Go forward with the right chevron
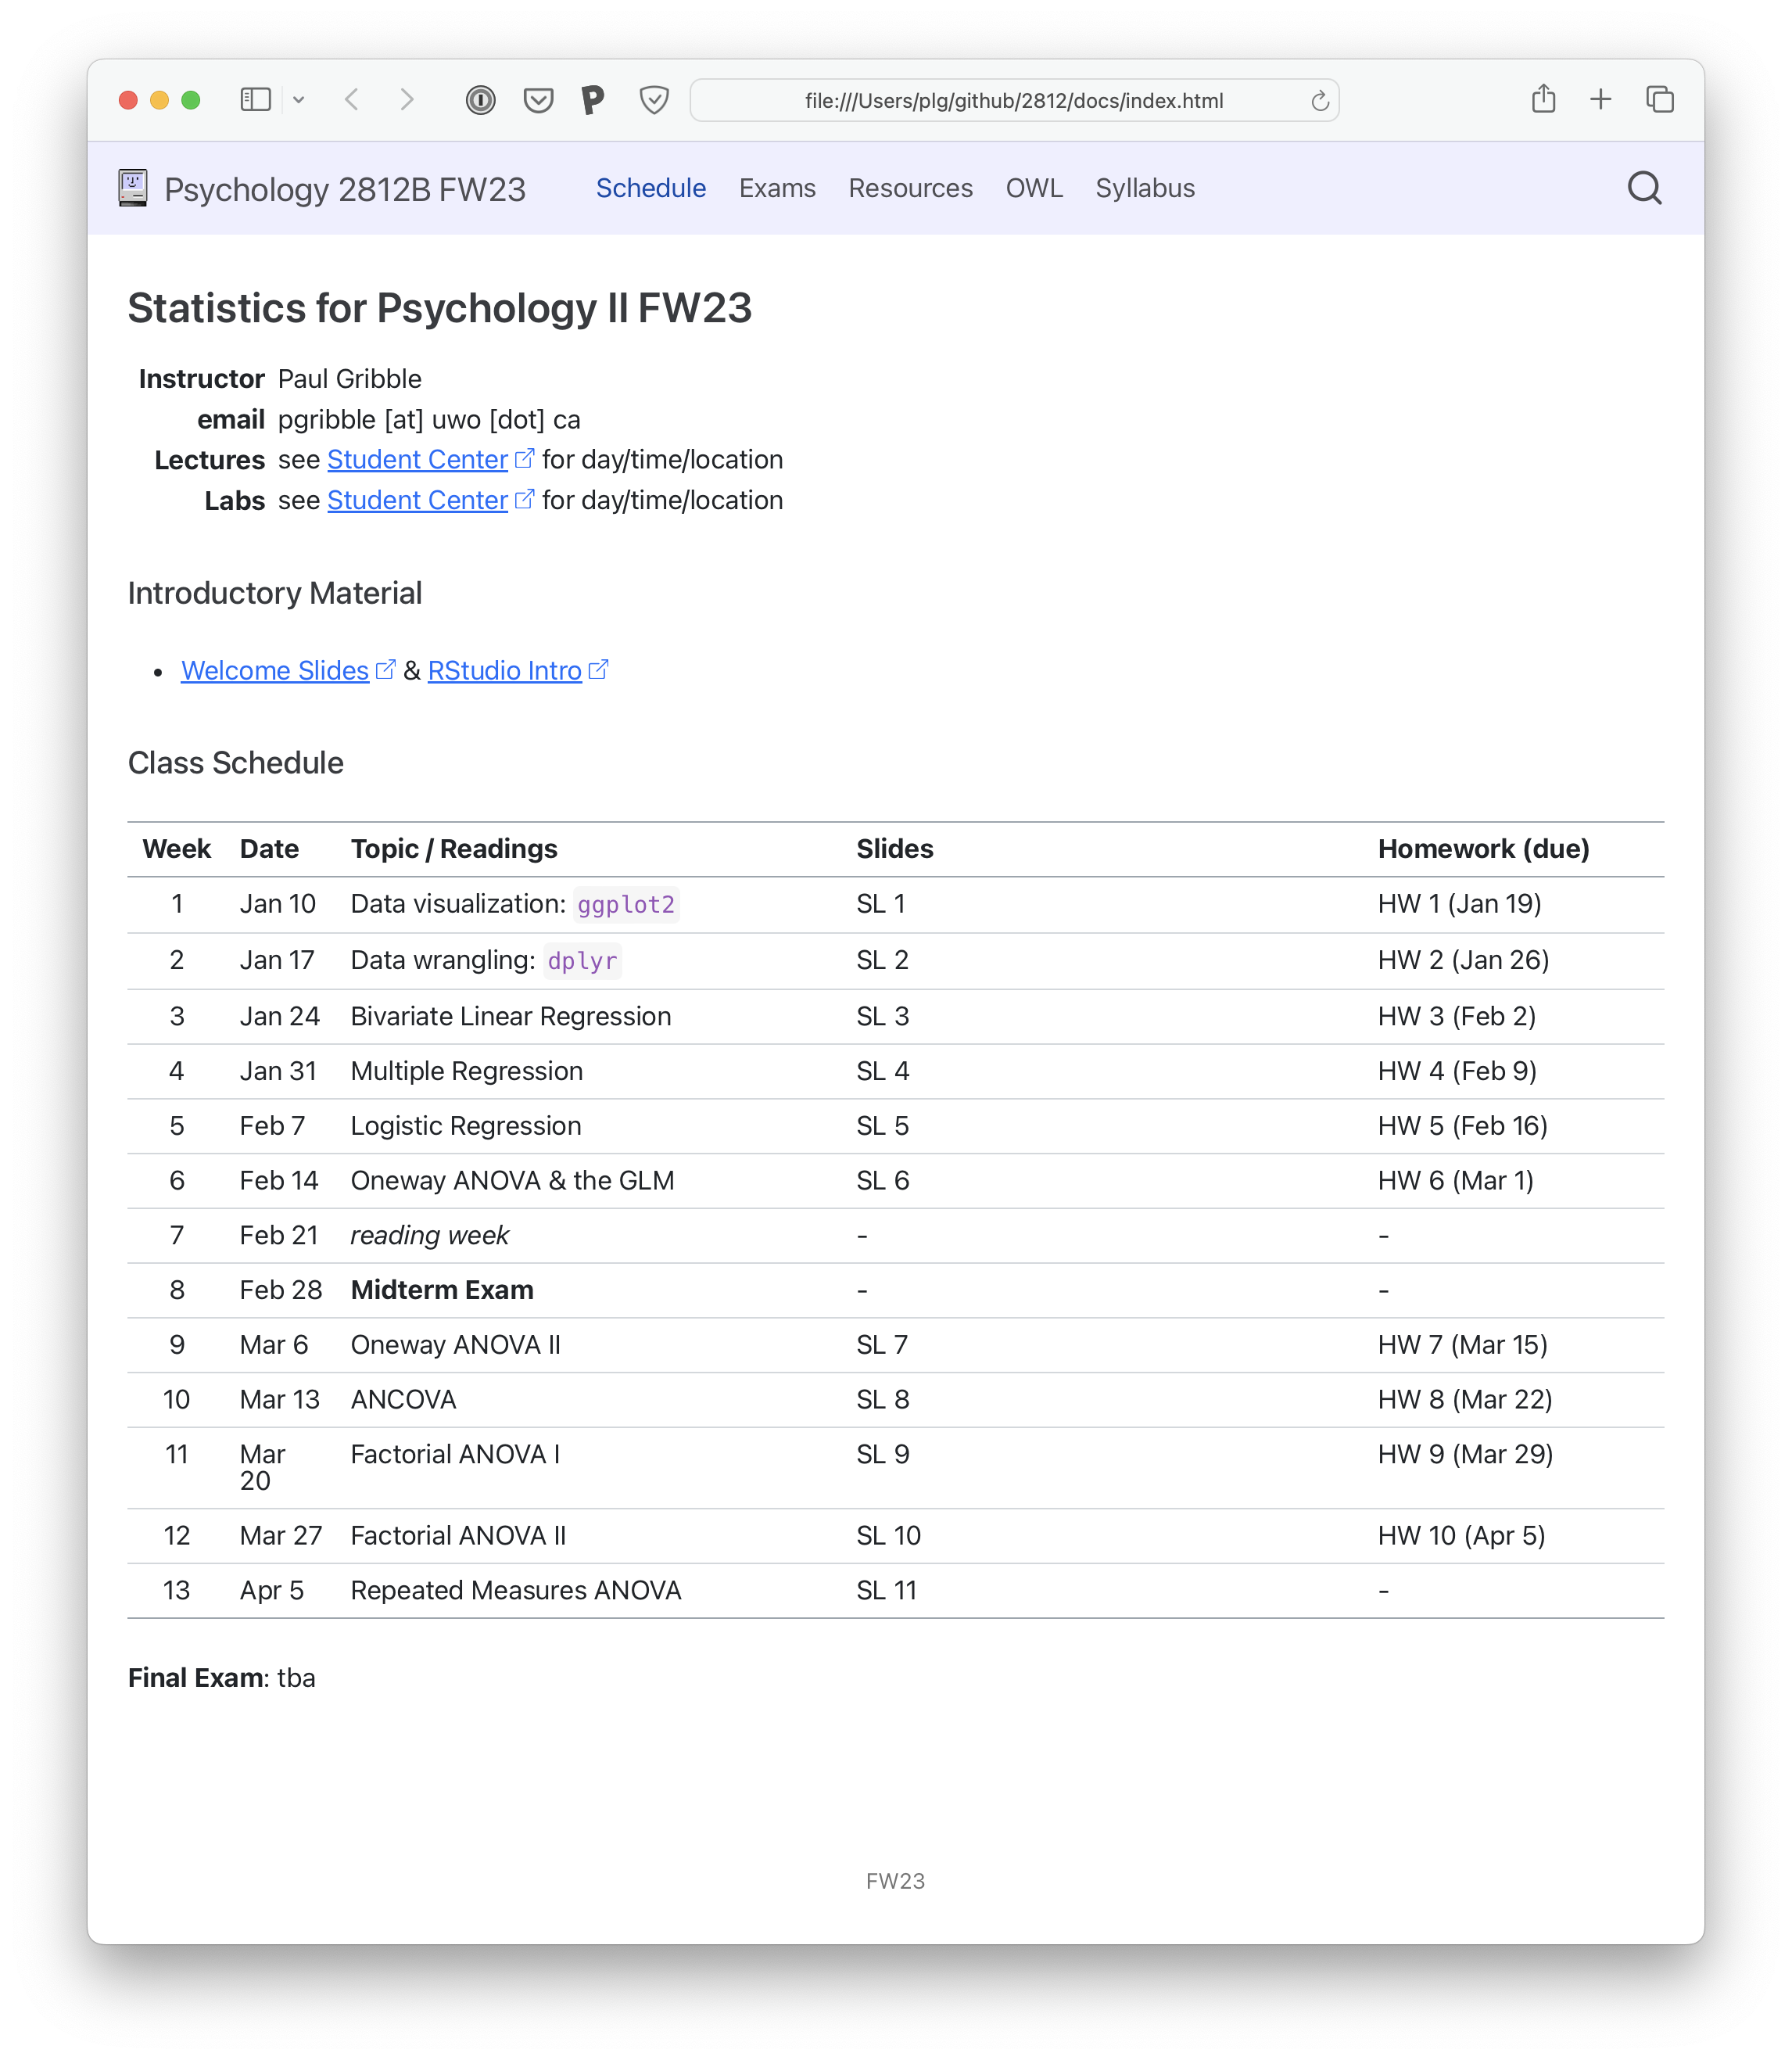 click(x=407, y=99)
